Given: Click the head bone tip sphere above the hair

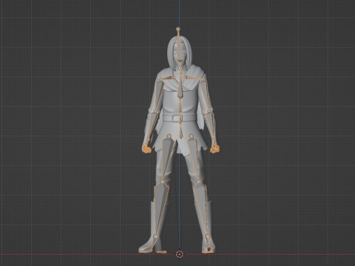Looking at the screenshot, I should (178, 29).
